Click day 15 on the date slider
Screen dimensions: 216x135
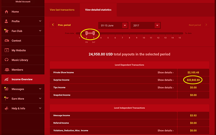pyautogui.click(x=180, y=37)
